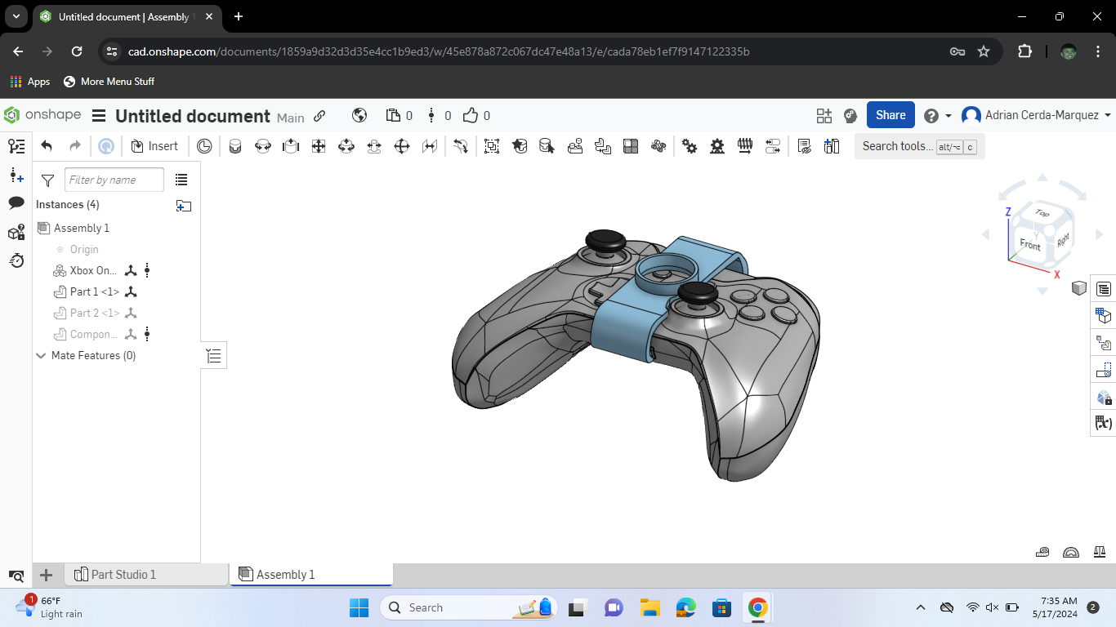Select the Pin slot mate tool
The width and height of the screenshot is (1116, 627).
tap(374, 146)
